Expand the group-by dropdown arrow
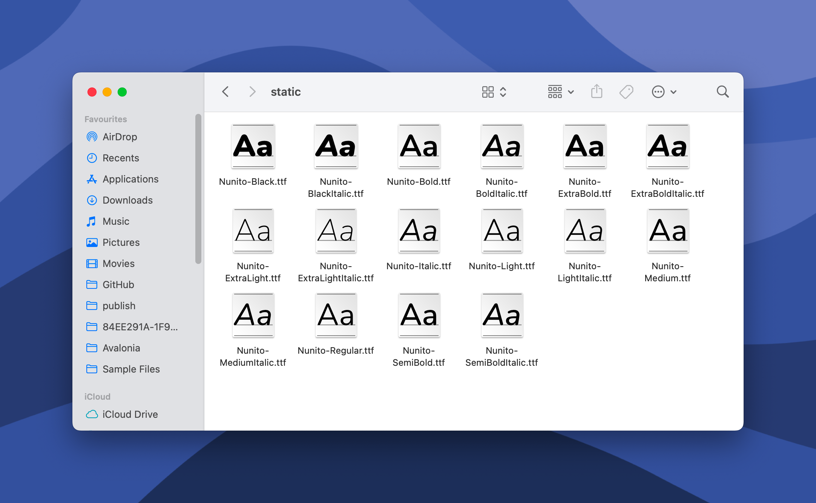The image size is (816, 503). pyautogui.click(x=571, y=92)
